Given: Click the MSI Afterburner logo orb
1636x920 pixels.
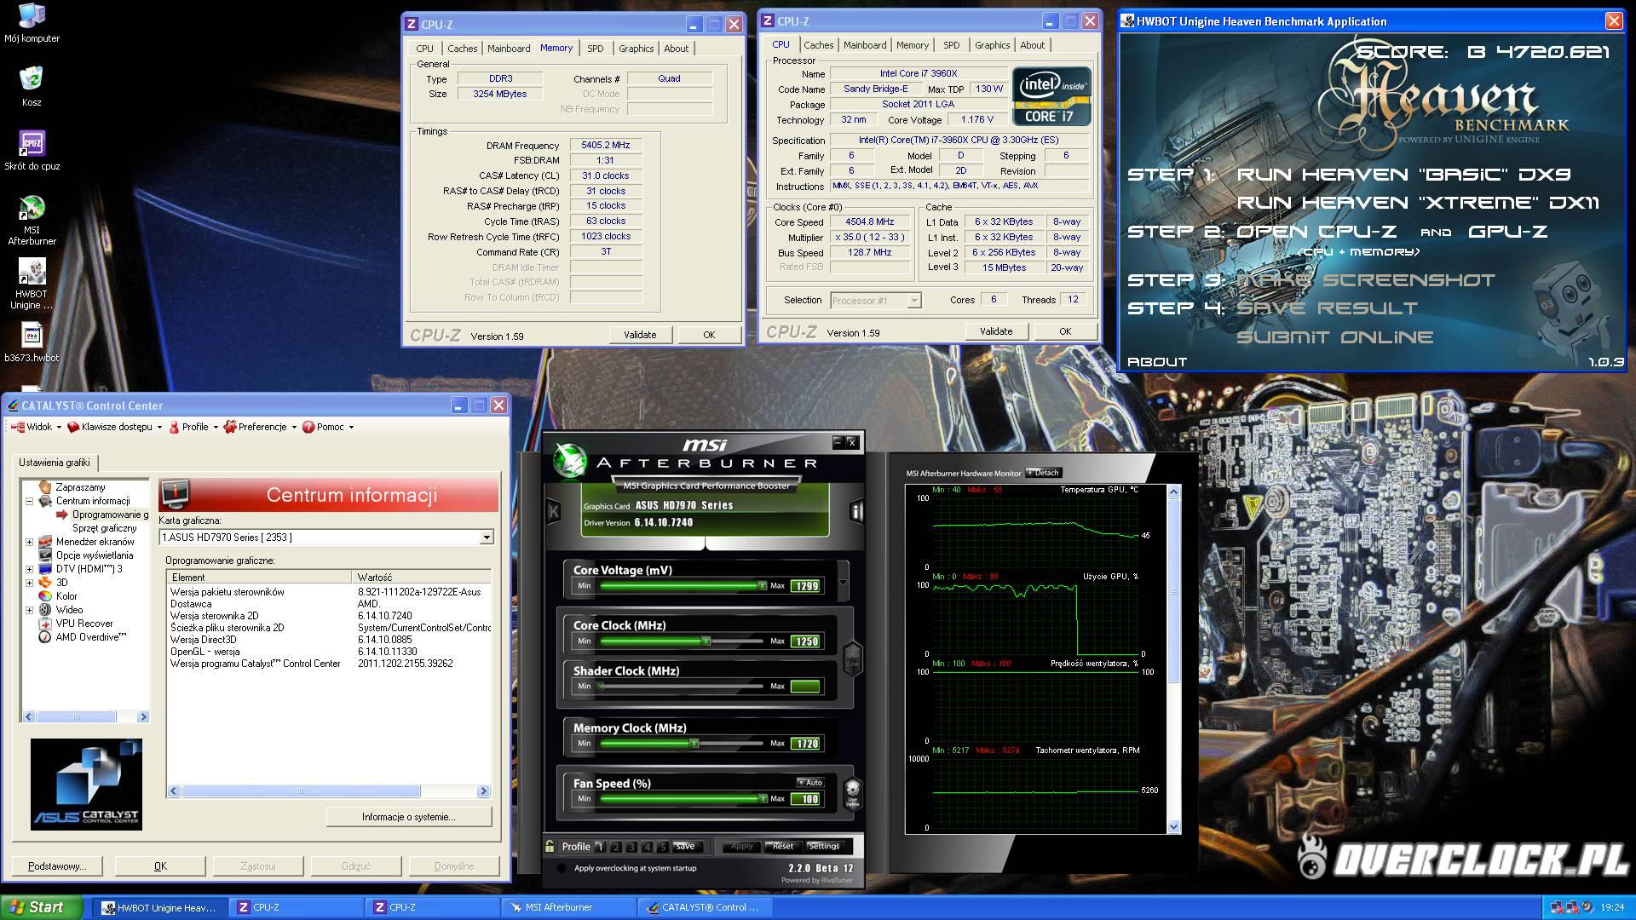Looking at the screenshot, I should [x=569, y=461].
